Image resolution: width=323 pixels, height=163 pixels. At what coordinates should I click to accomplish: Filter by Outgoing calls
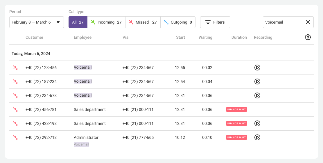[x=178, y=22]
